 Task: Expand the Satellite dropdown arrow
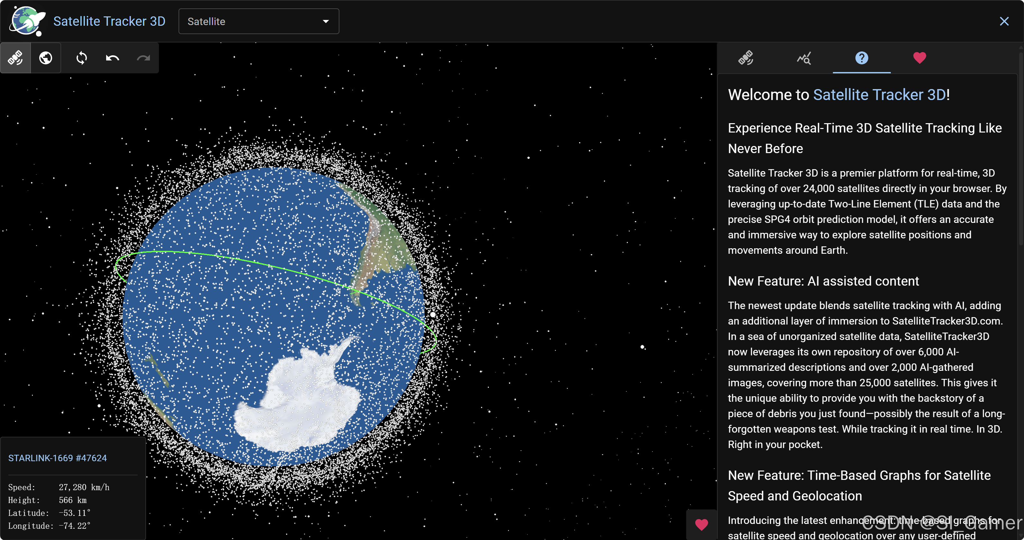click(326, 22)
